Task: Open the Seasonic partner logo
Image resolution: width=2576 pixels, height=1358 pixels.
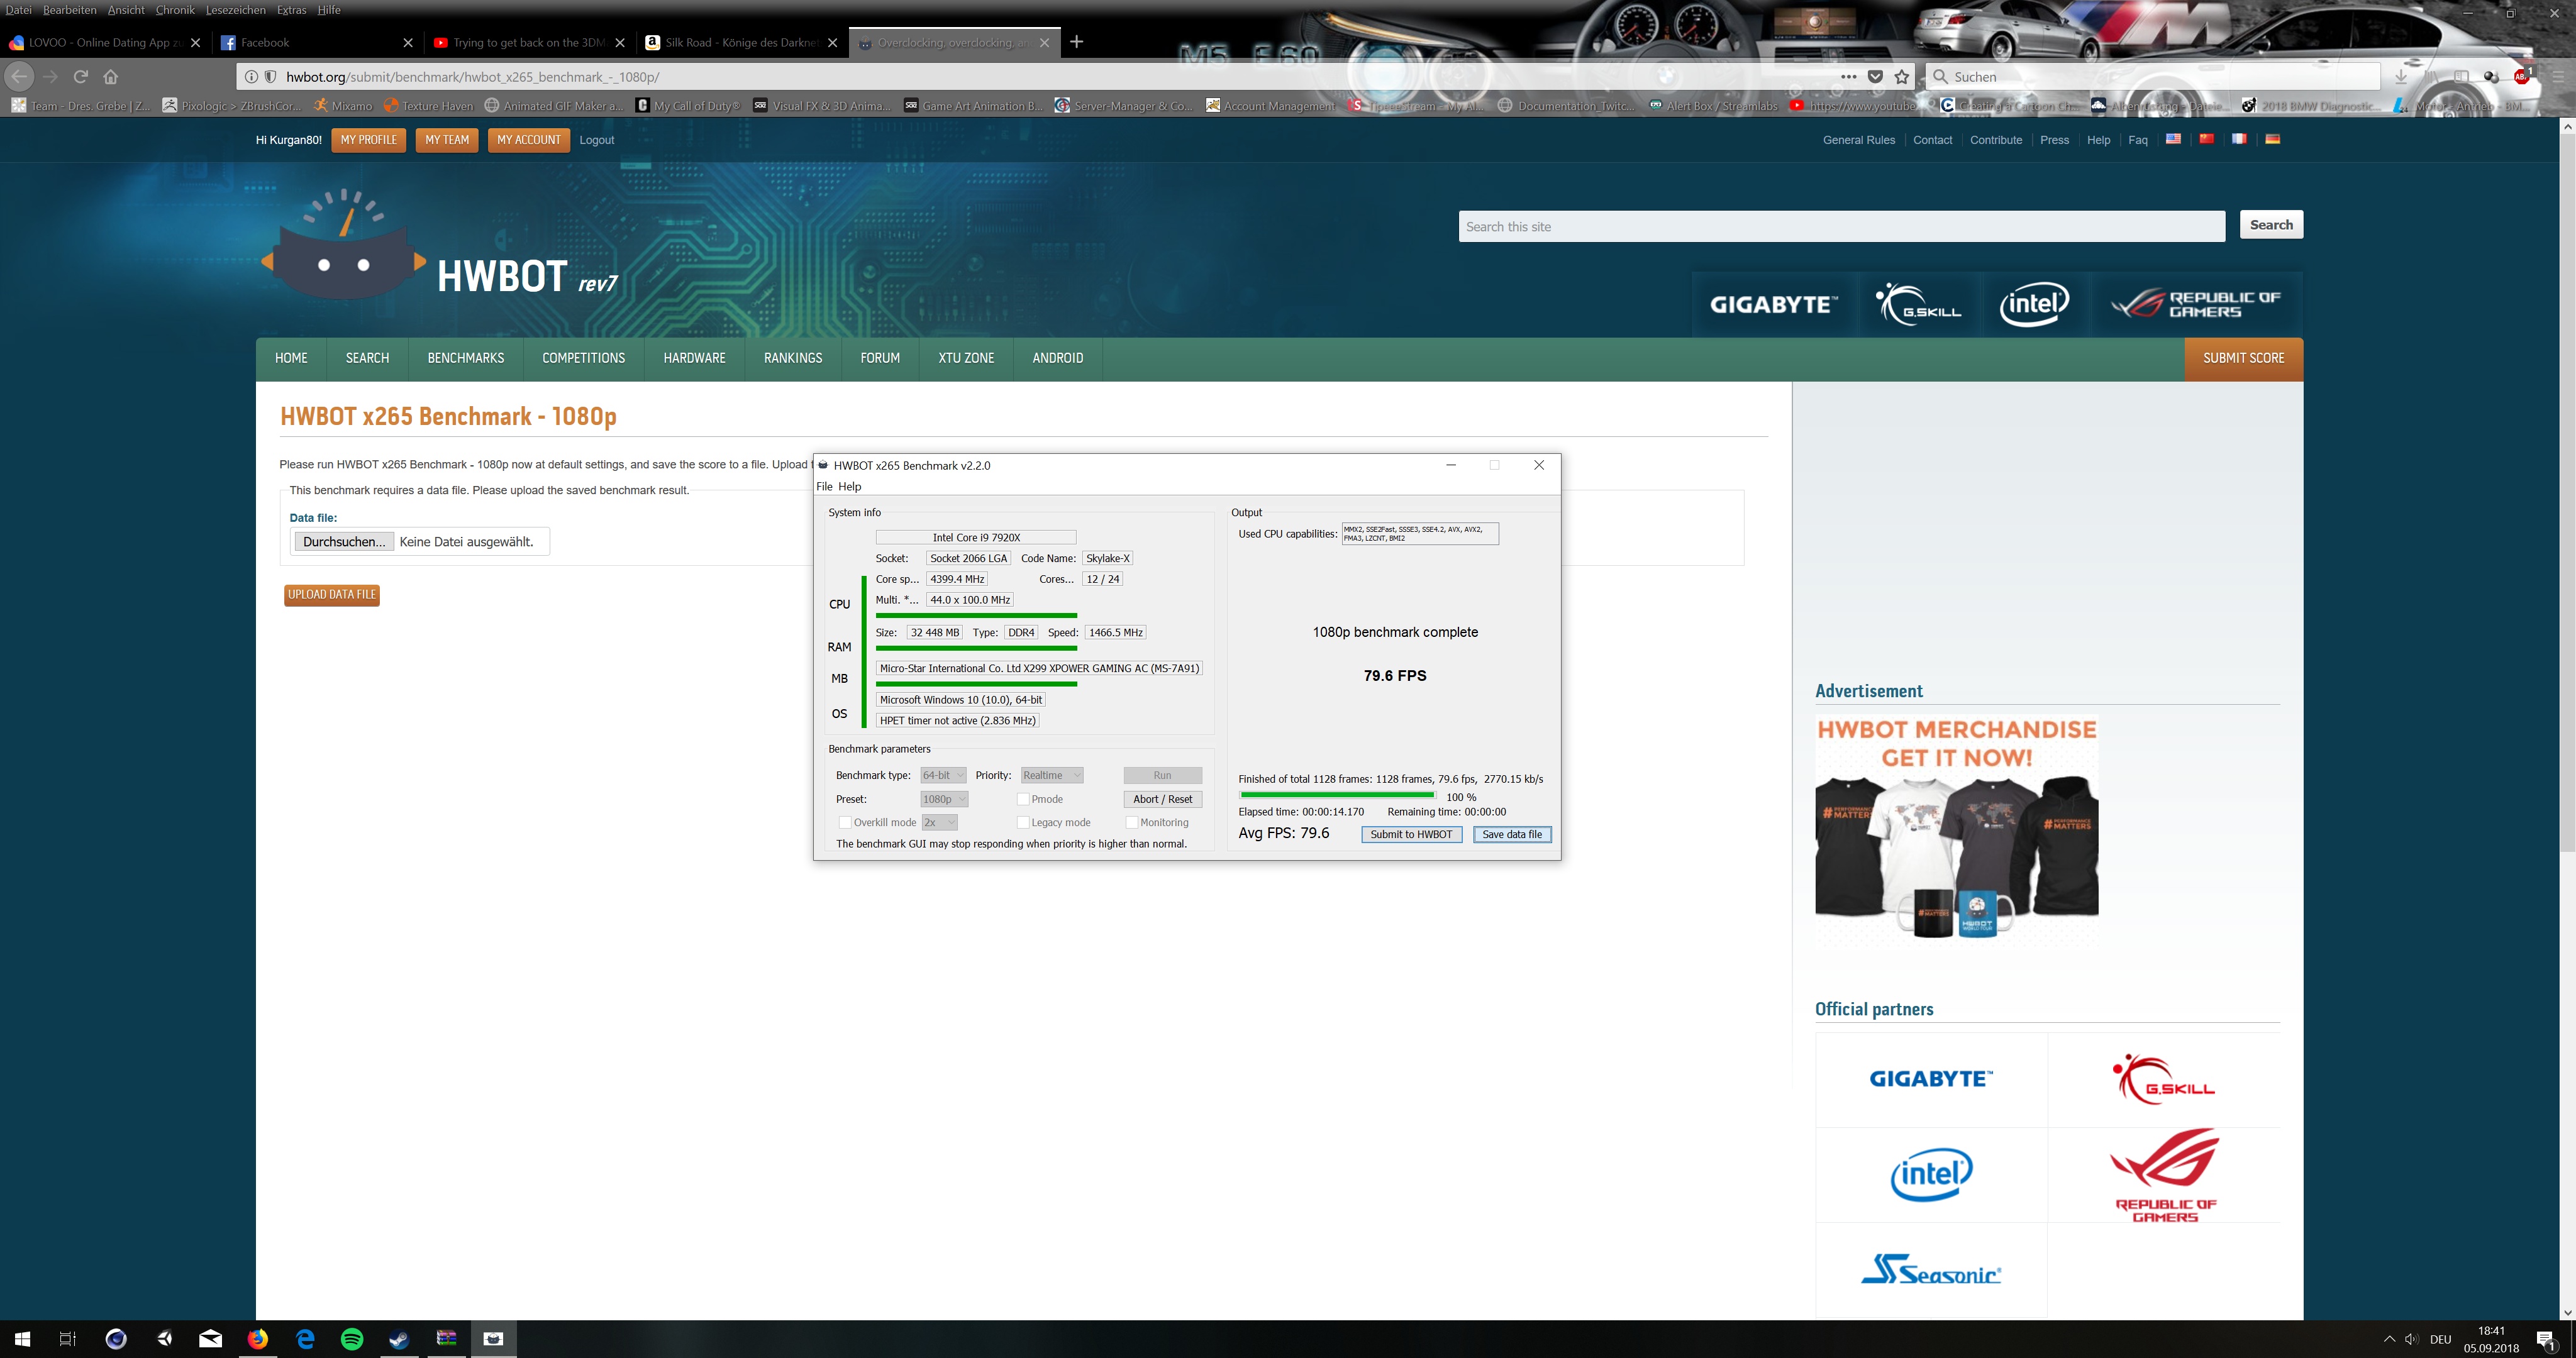Action: (x=1930, y=1270)
